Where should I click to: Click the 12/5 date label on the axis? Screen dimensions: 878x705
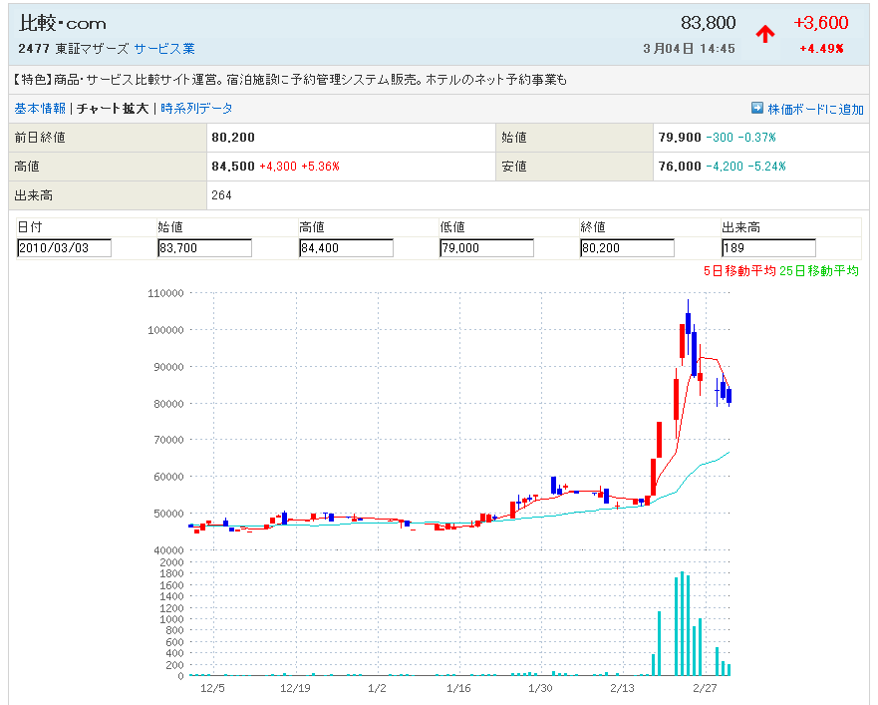coord(212,688)
